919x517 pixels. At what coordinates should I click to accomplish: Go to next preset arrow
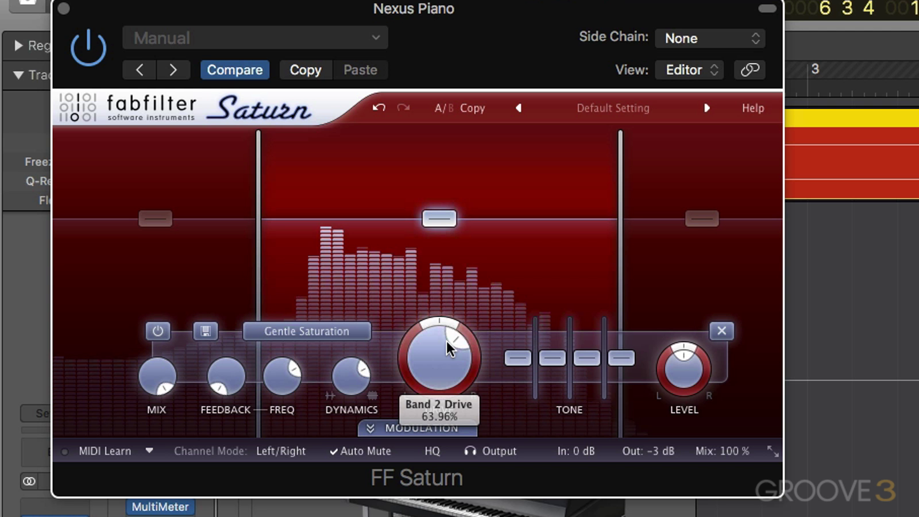click(x=173, y=70)
